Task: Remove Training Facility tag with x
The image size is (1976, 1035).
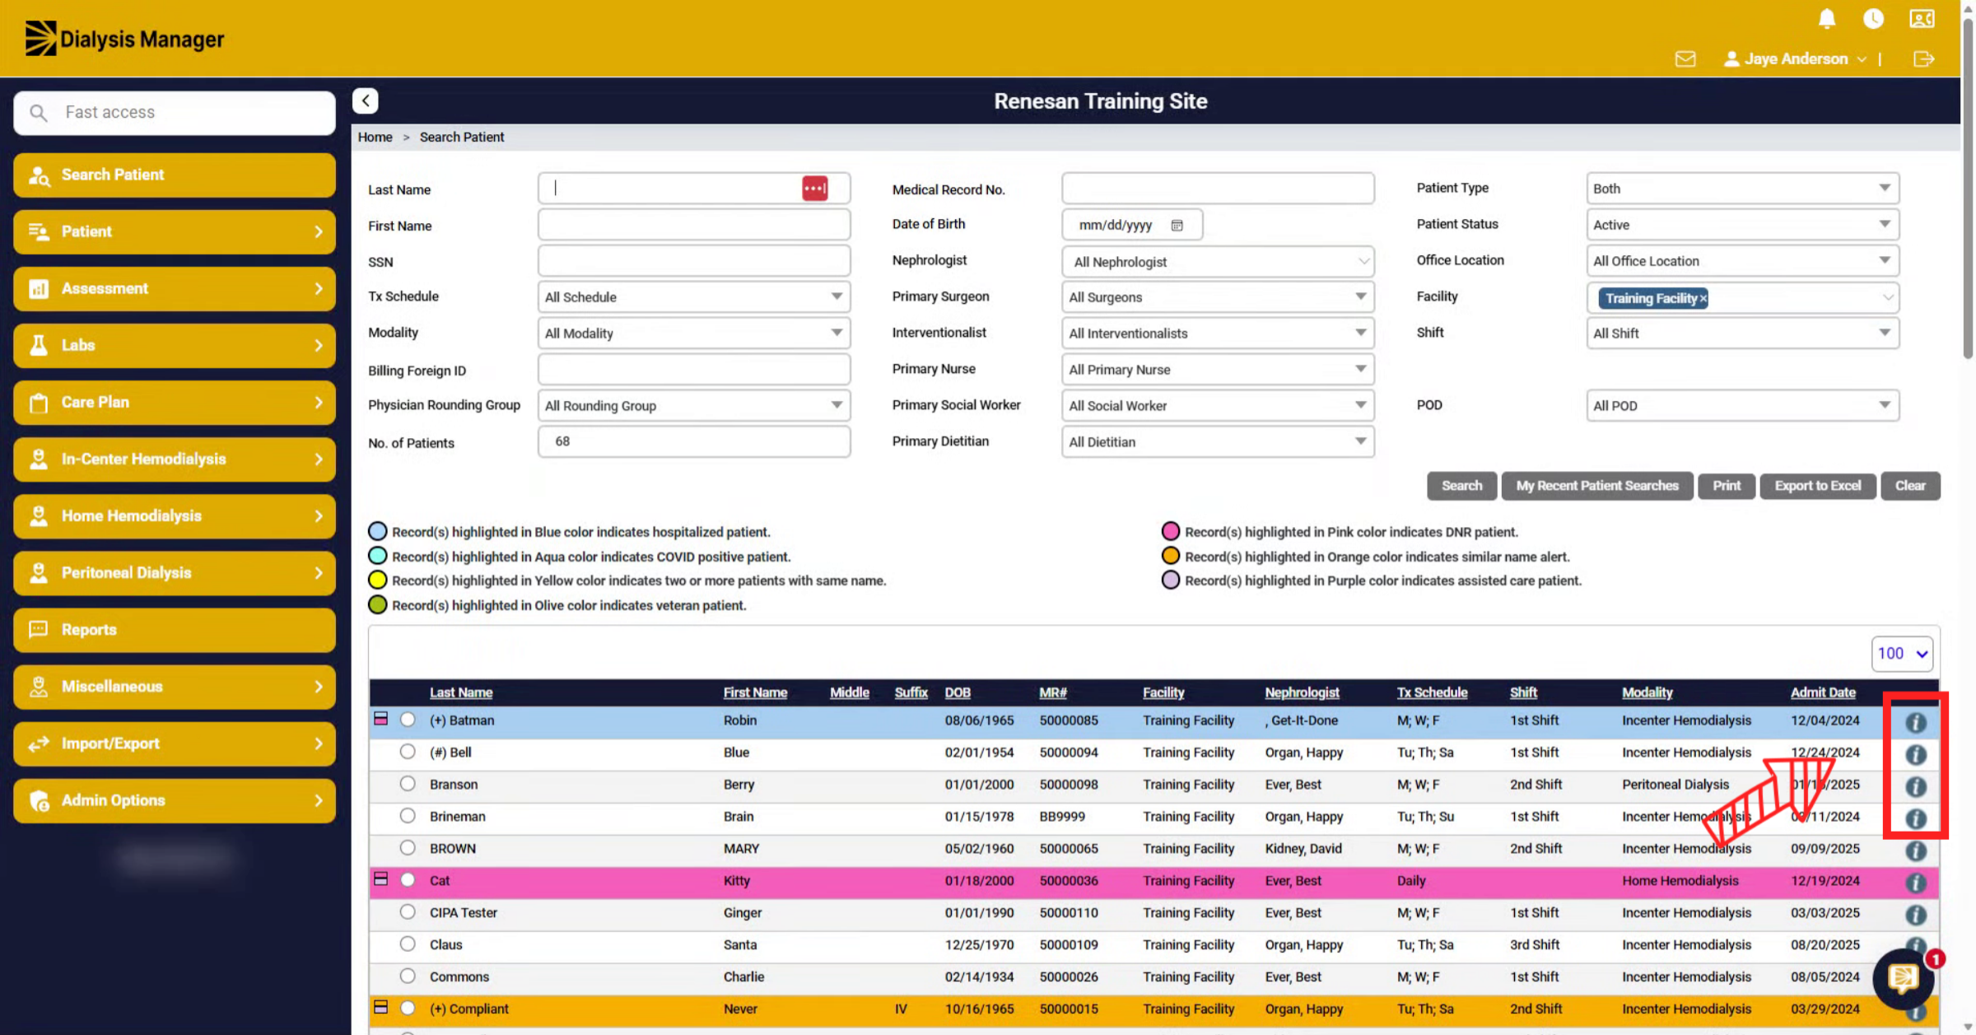Action: coord(1703,298)
